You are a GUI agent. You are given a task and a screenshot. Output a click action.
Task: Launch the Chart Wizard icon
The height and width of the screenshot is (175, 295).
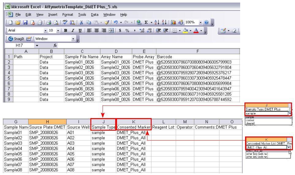pos(173,23)
